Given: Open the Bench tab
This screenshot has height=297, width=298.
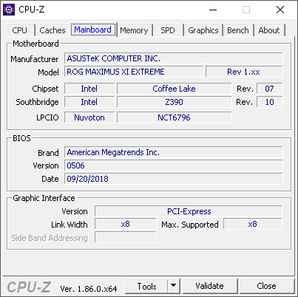Looking at the screenshot, I should tap(238, 30).
